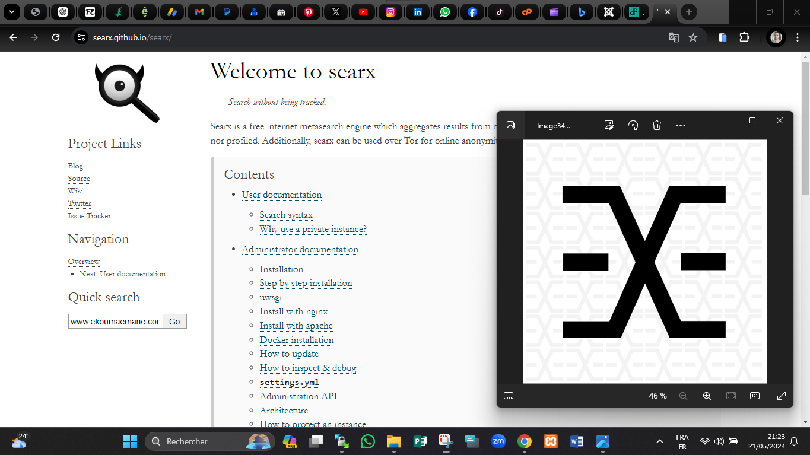The height and width of the screenshot is (455, 810).
Task: Open Install with nginx link
Action: pyautogui.click(x=294, y=311)
